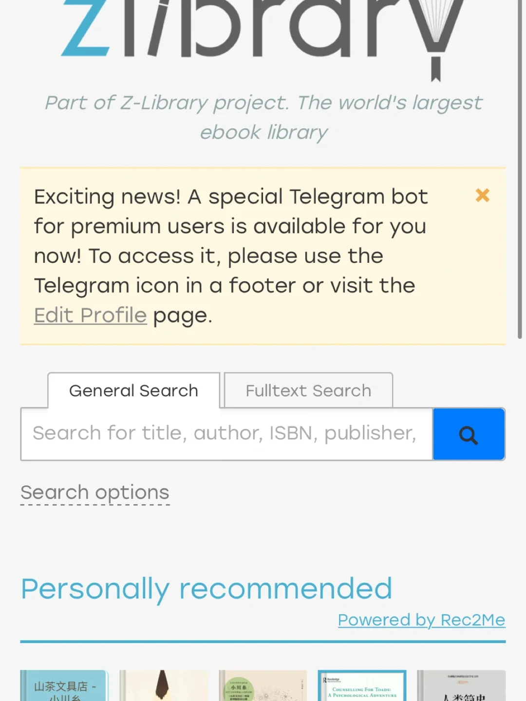Open the Counselling For Toads book
The height and width of the screenshot is (701, 526).
[x=362, y=685]
